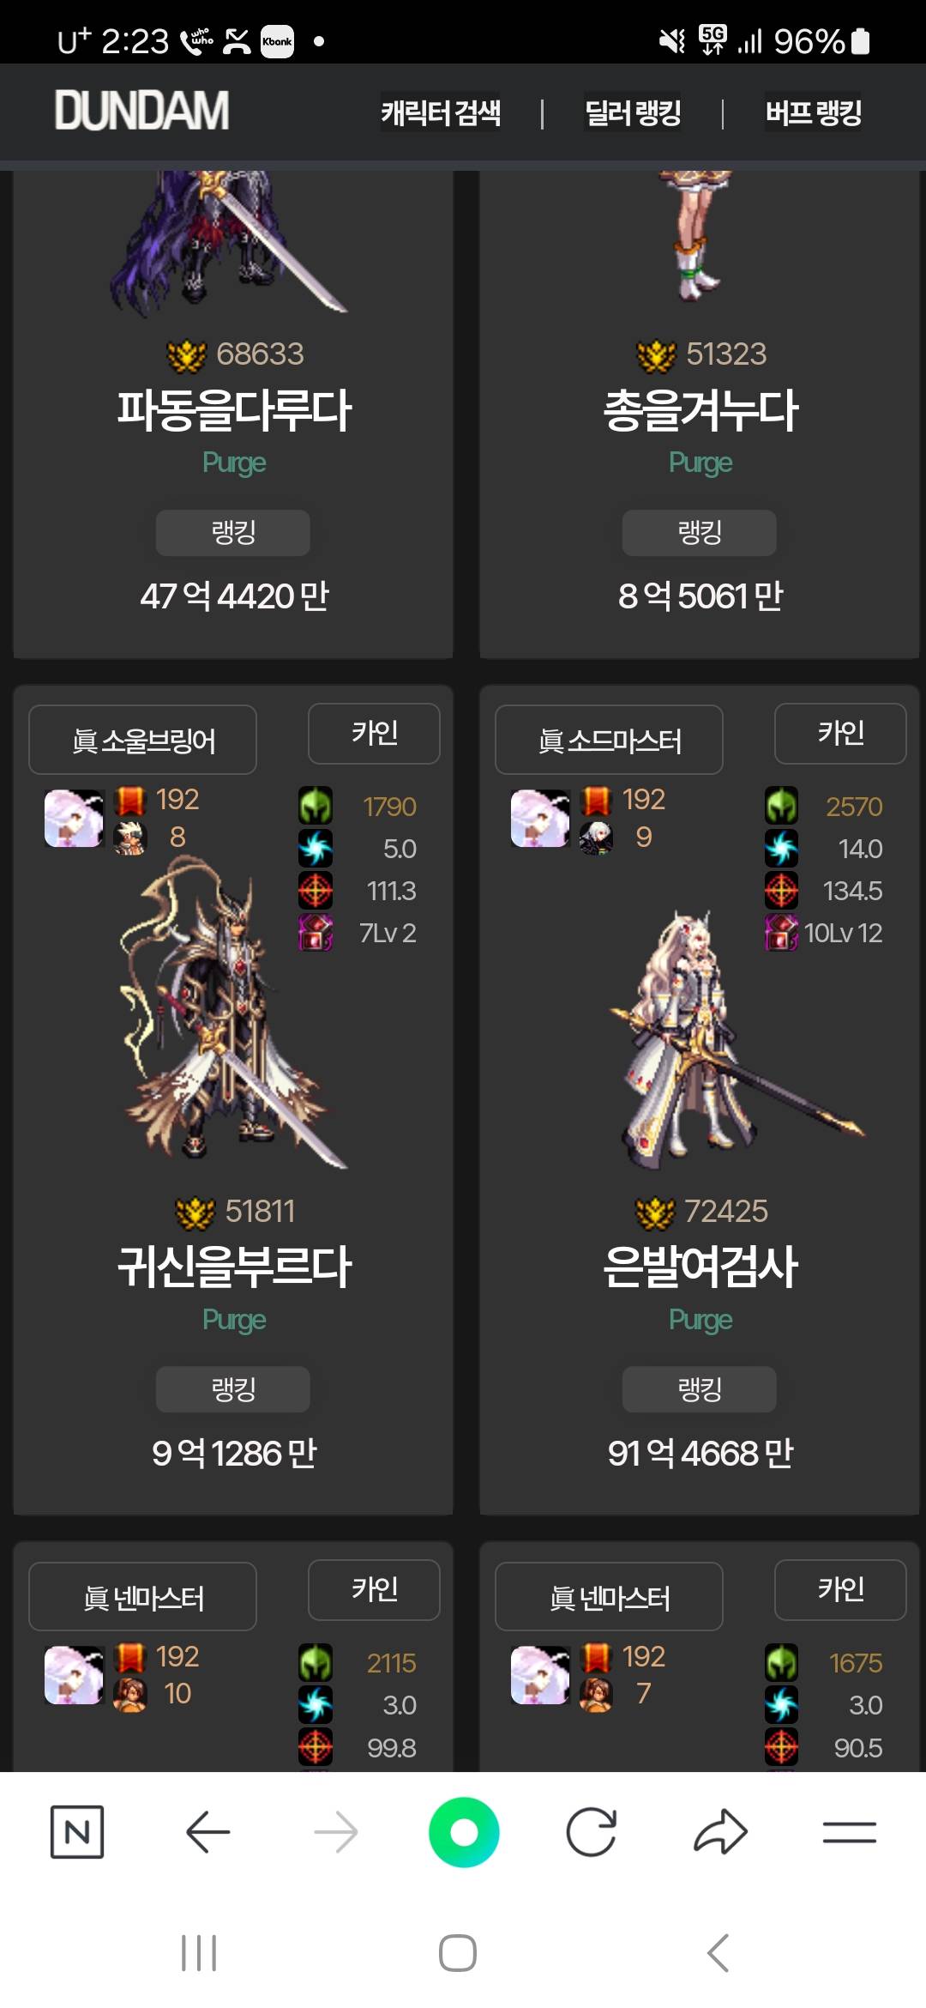Select the 眞 소울브링어 class tag
926x2008 pixels.
[x=142, y=740]
